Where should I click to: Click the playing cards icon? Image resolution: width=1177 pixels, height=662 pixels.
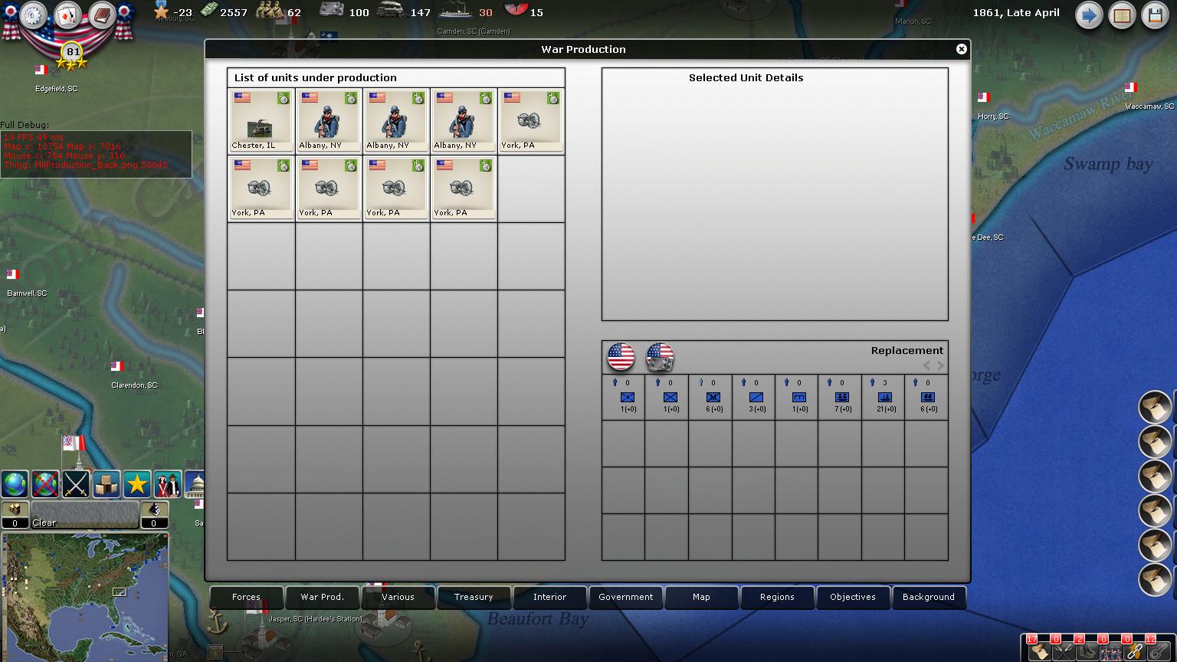click(x=67, y=15)
